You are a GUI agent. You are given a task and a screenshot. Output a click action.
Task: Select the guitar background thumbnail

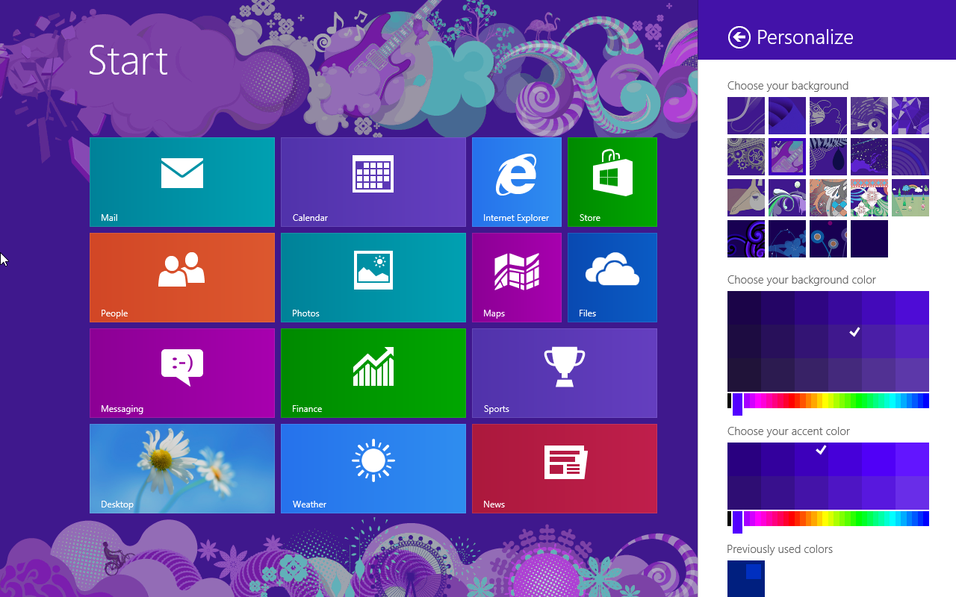click(787, 157)
